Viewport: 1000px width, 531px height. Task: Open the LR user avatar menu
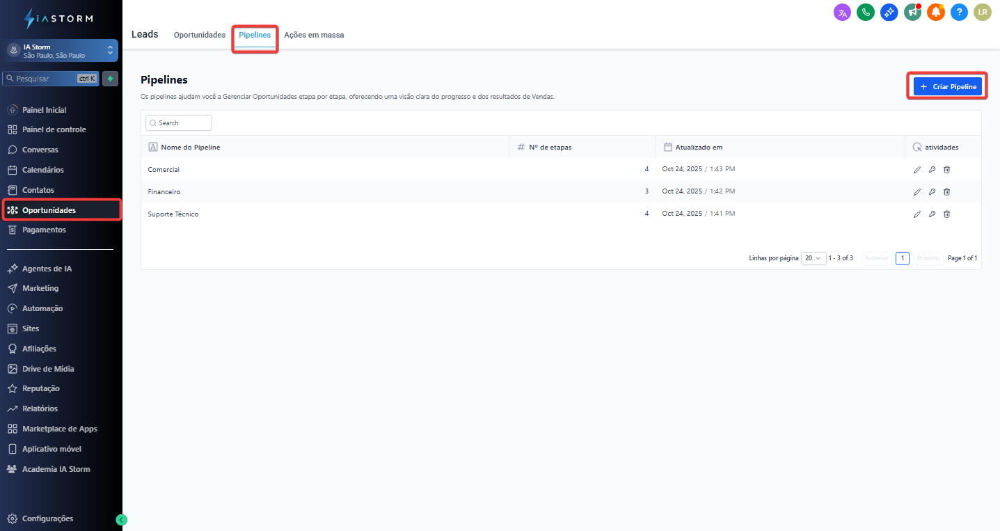(983, 12)
